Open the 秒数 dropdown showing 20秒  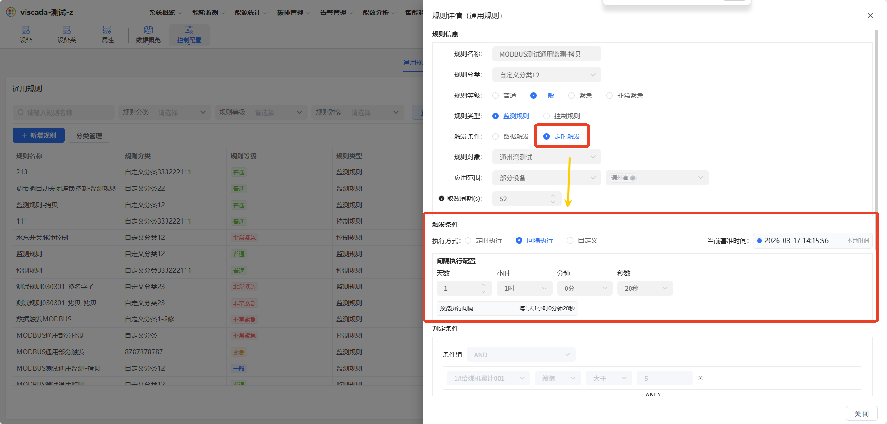point(645,288)
